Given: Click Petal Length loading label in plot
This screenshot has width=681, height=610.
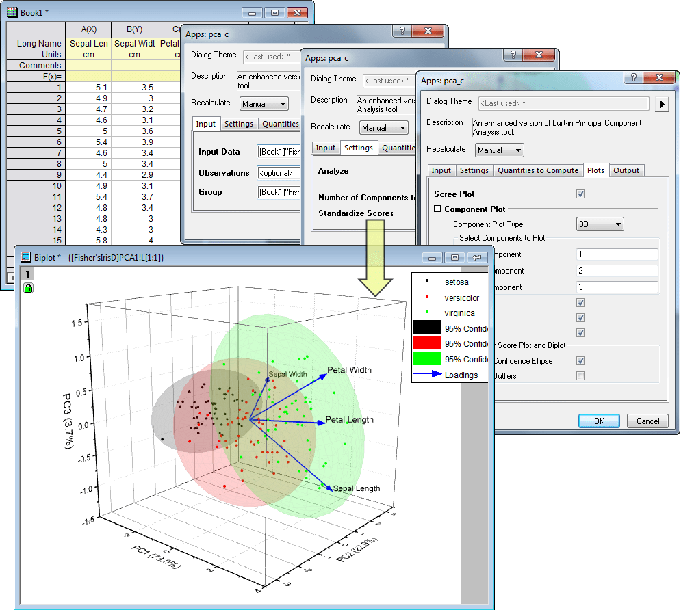Looking at the screenshot, I should point(350,419).
